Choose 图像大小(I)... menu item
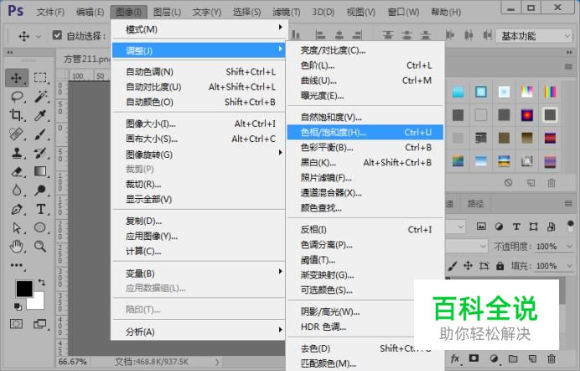Screen dimensions: 580x371 [199, 123]
